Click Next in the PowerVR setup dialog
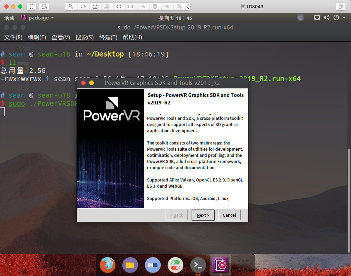This screenshot has height=276, width=351. (x=203, y=215)
